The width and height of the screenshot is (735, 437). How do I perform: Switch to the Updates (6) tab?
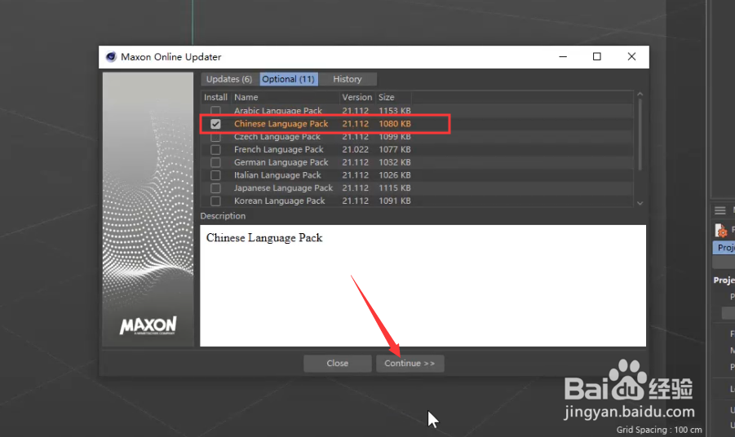click(x=229, y=79)
